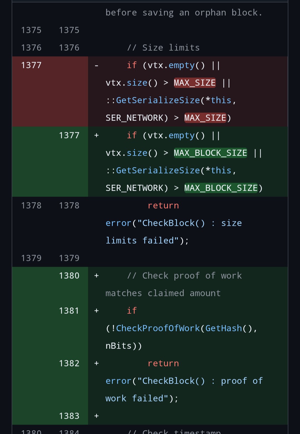Click the plus marker beside line 1380

pos(96,276)
